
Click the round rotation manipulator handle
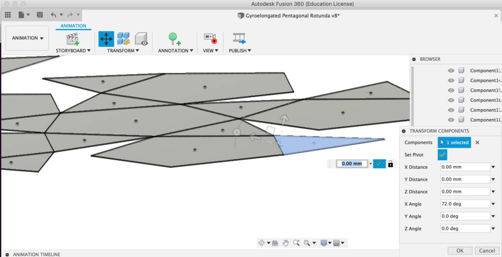click(236, 132)
